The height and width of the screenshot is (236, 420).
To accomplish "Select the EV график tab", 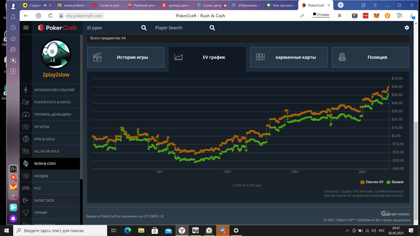I will coord(207,57).
